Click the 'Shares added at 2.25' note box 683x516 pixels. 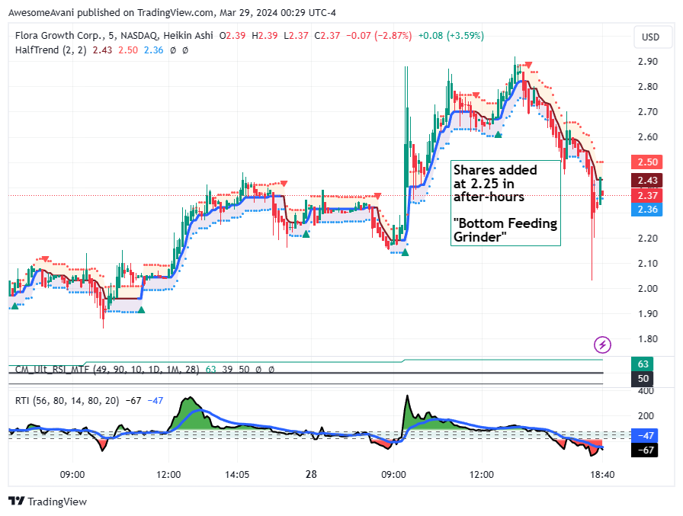[505, 204]
